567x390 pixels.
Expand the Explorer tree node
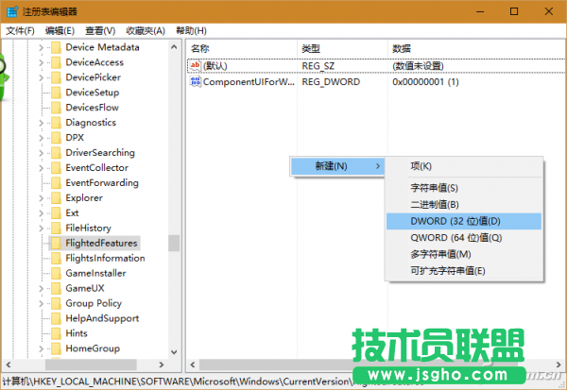[41, 198]
